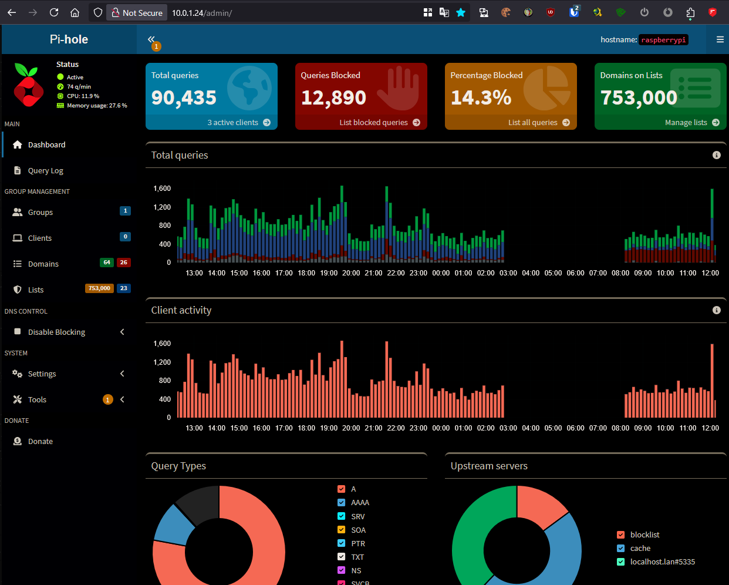Click uBlock Origin extension icon

tap(551, 12)
